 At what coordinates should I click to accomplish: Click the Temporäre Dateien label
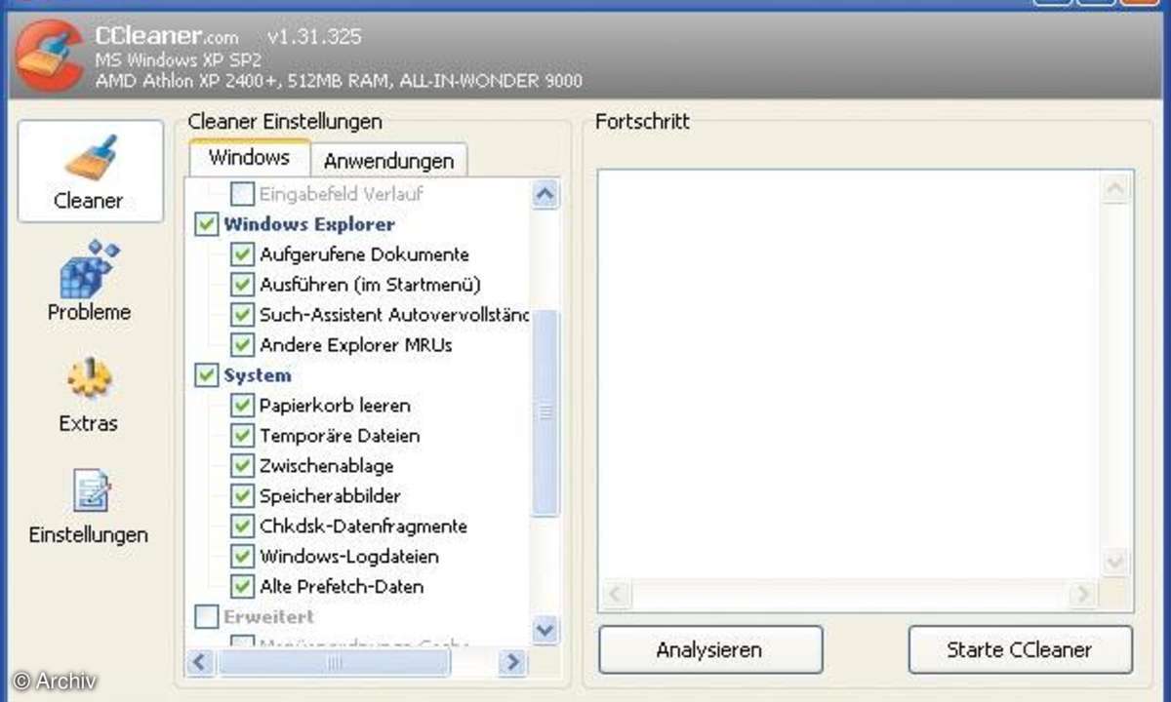339,436
